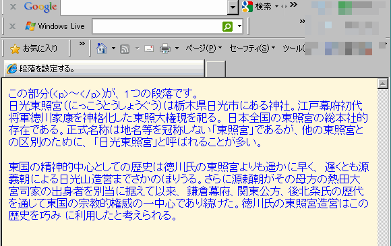Image resolution: width=391 pixels, height=246 pixels.
Task: Click the Home icon in command bar
Action: click(x=102, y=49)
